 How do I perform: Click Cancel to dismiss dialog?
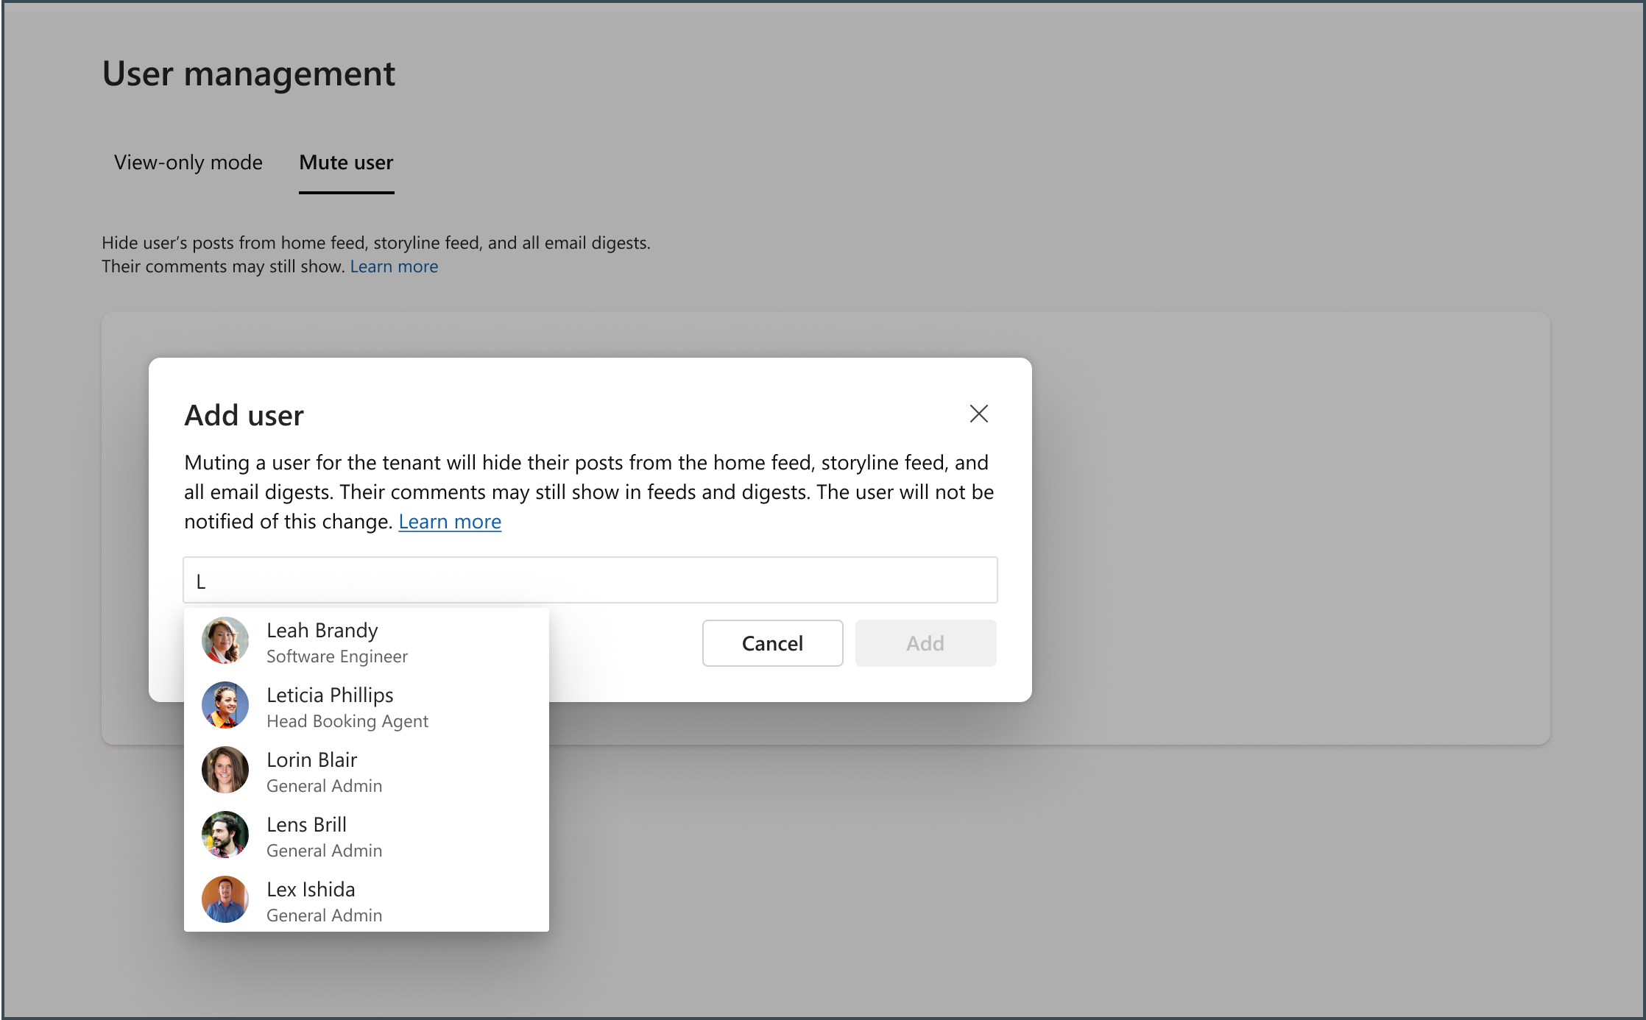point(772,642)
